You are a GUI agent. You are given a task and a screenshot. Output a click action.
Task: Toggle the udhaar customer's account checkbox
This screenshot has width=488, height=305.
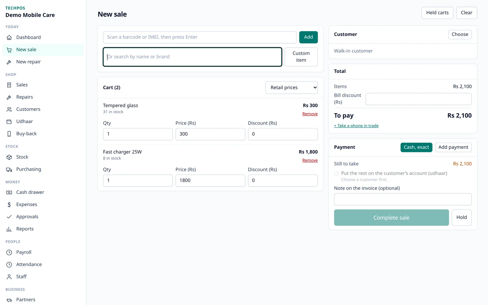pyautogui.click(x=336, y=174)
